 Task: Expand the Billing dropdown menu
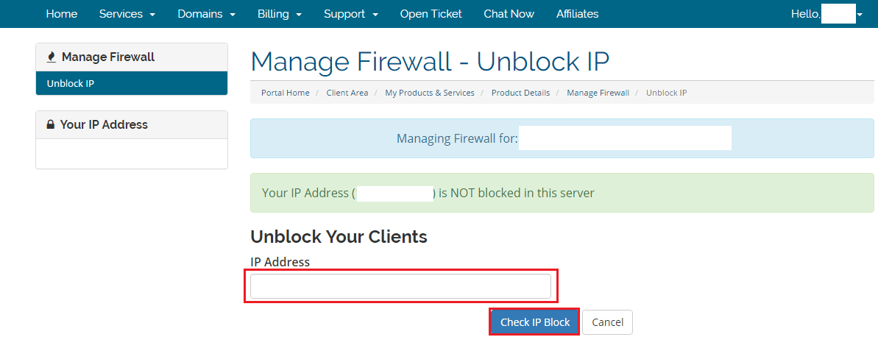pyautogui.click(x=280, y=14)
